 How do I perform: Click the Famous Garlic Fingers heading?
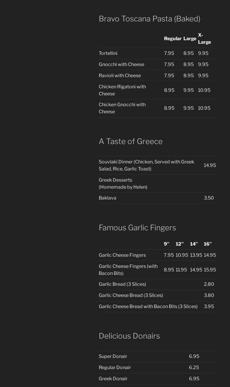(x=137, y=228)
